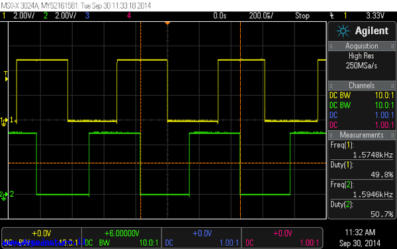This screenshot has height=249, width=397.
Task: Click the 3.33V trigger level value
Action: point(375,16)
